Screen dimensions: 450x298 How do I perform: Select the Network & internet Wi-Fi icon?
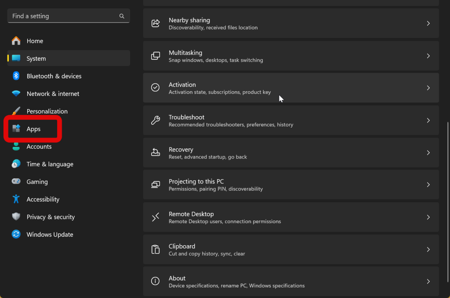point(16,94)
